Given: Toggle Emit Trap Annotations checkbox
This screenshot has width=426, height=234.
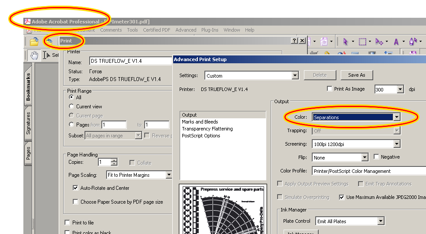Looking at the screenshot, I should click(x=361, y=184).
